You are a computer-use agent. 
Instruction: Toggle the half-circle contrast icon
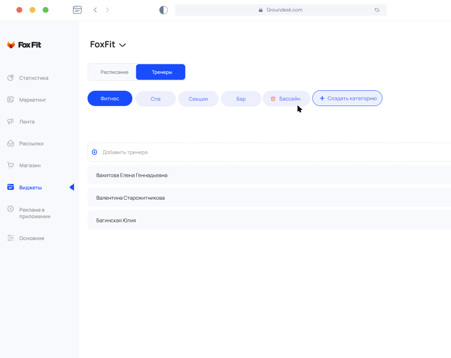[163, 10]
